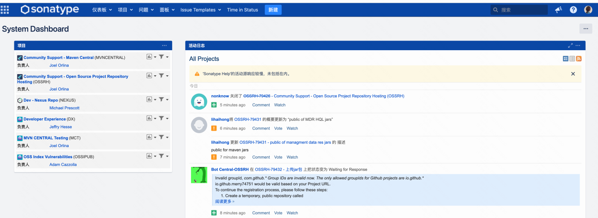Open the help question mark icon
Screen dimensions: 598x218
click(x=573, y=10)
